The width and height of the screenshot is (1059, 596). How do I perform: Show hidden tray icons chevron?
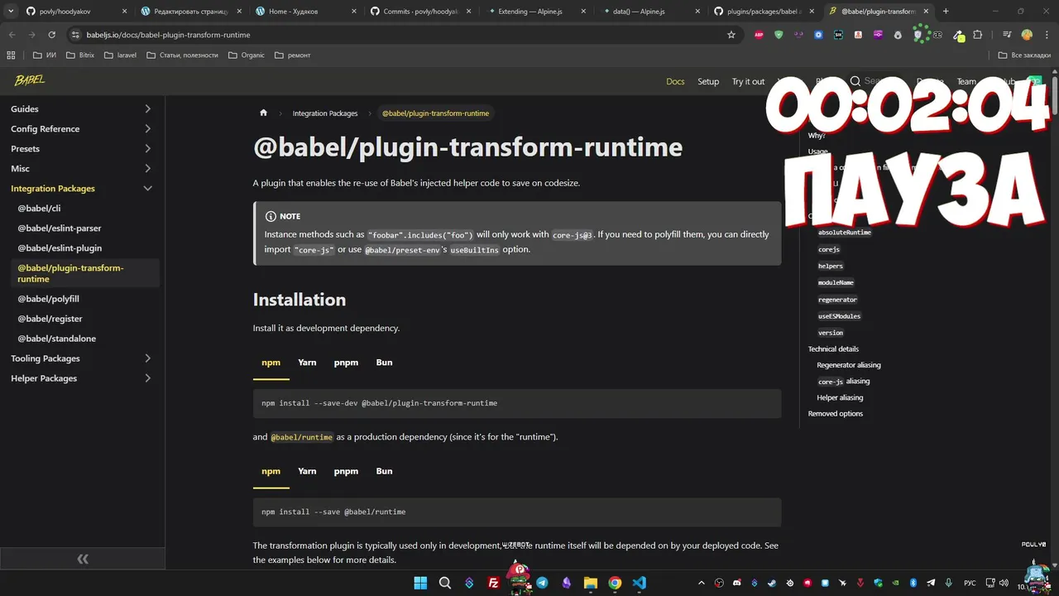point(702,583)
